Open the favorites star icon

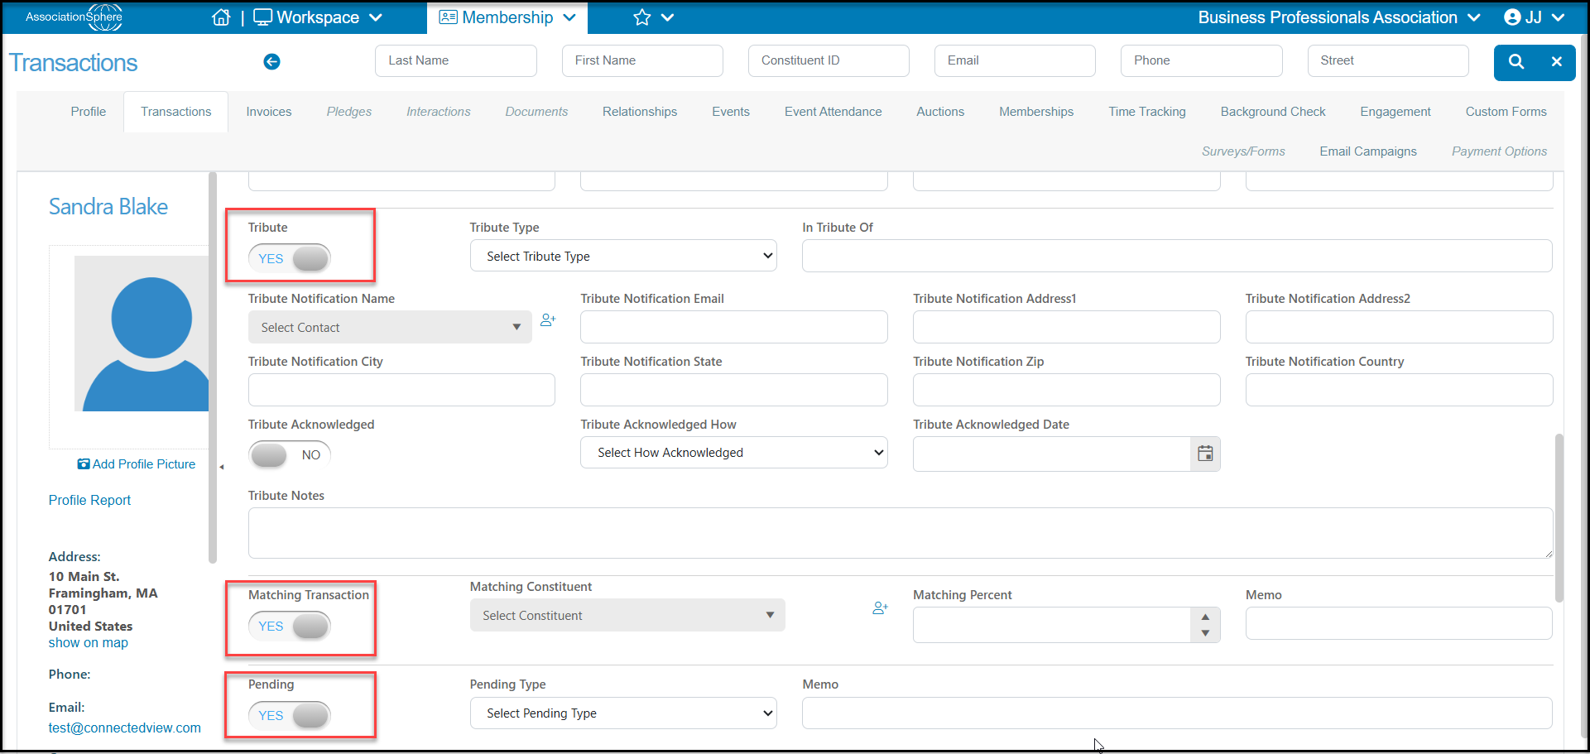coord(642,17)
